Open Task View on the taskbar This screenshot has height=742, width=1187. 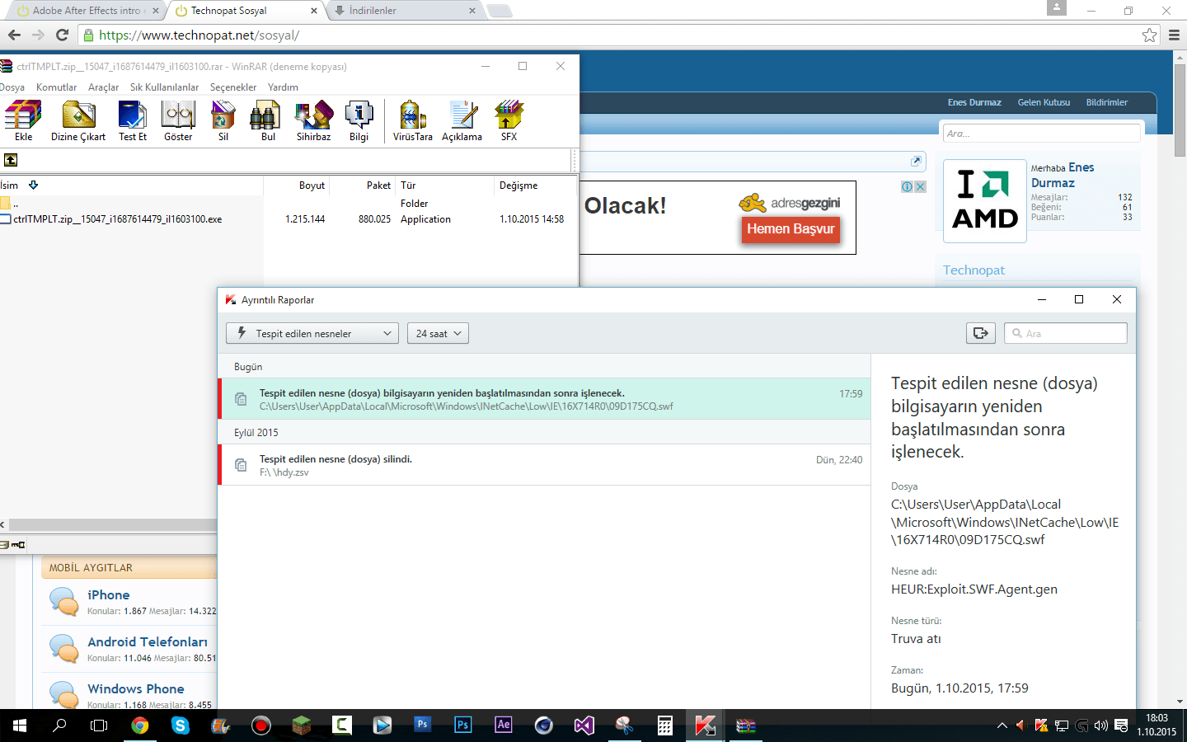point(99,726)
